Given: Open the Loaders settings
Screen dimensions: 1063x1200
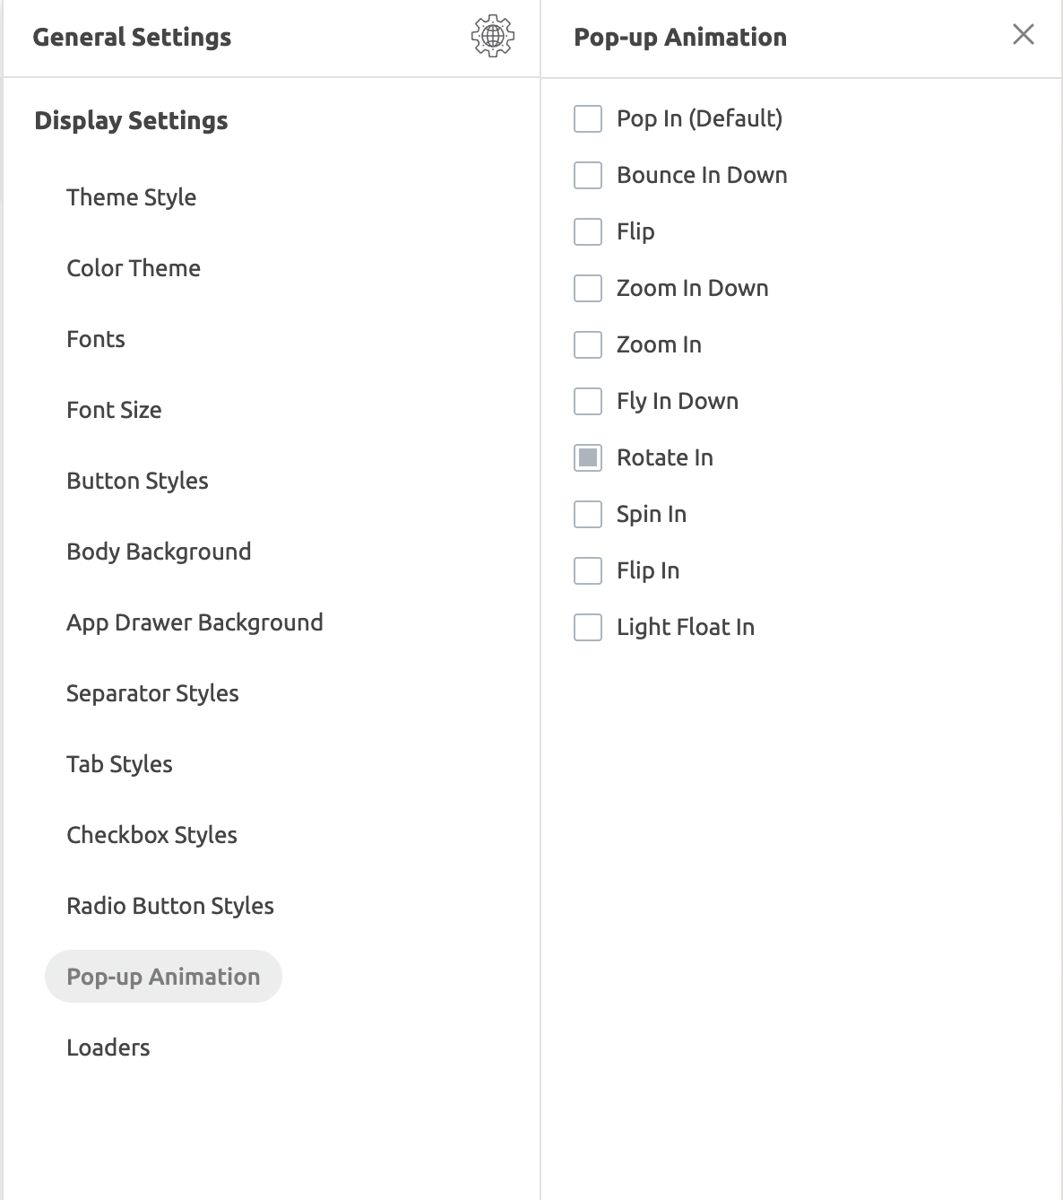Looking at the screenshot, I should (x=108, y=1048).
